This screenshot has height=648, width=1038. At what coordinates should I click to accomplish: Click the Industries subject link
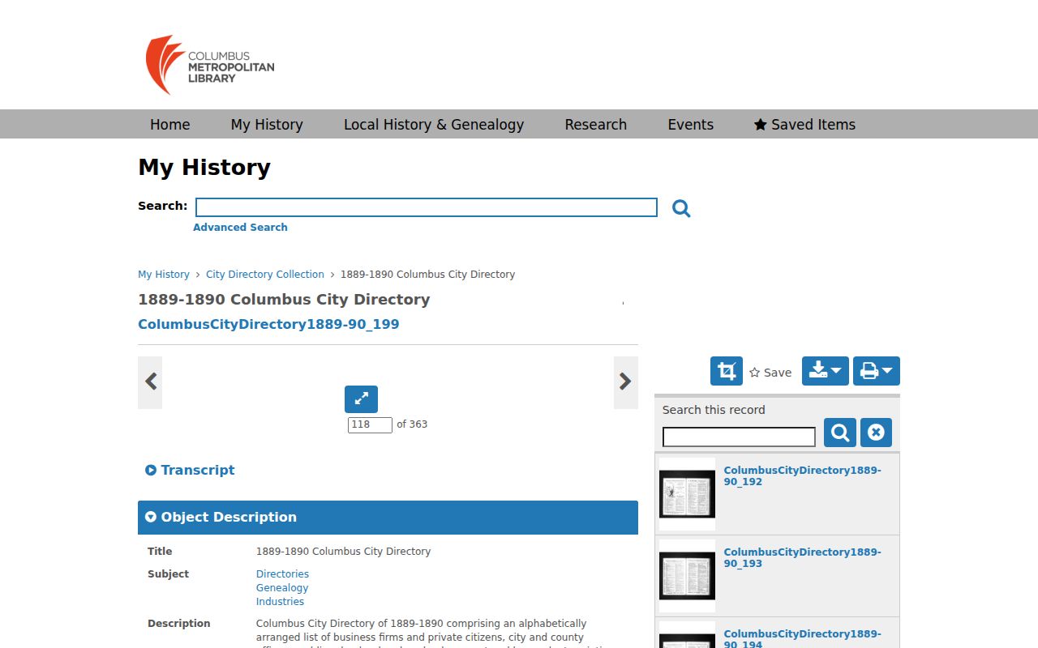click(x=280, y=602)
